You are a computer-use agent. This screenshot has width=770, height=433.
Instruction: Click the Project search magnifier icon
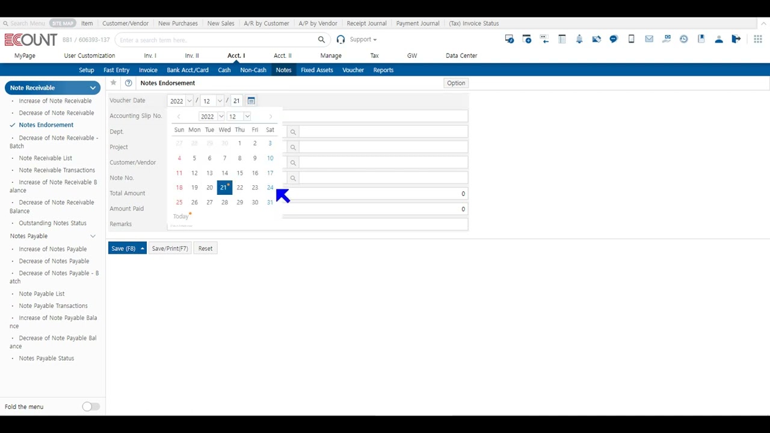pos(293,147)
